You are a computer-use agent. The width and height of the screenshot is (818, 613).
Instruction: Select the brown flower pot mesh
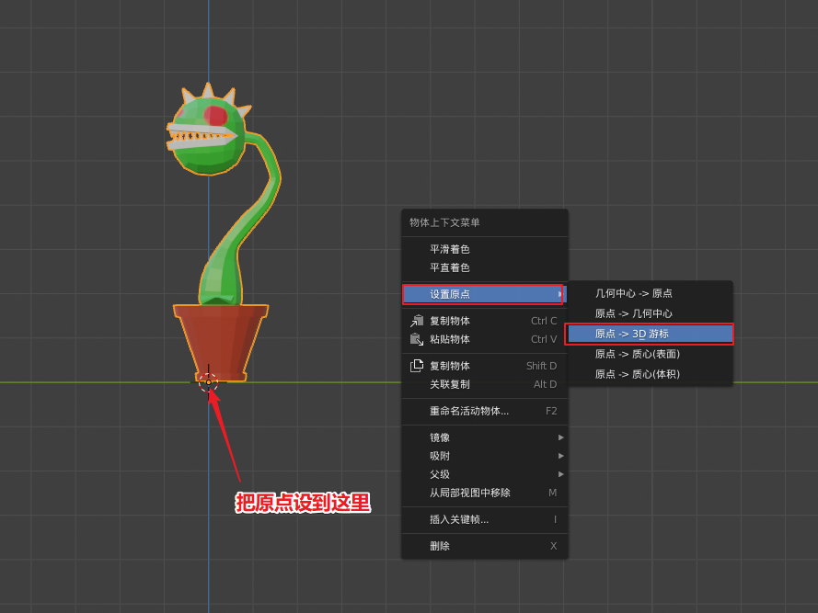pyautogui.click(x=221, y=342)
